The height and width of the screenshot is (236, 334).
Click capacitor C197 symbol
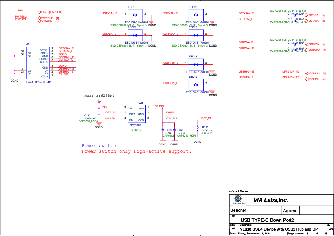(x=99, y=115)
